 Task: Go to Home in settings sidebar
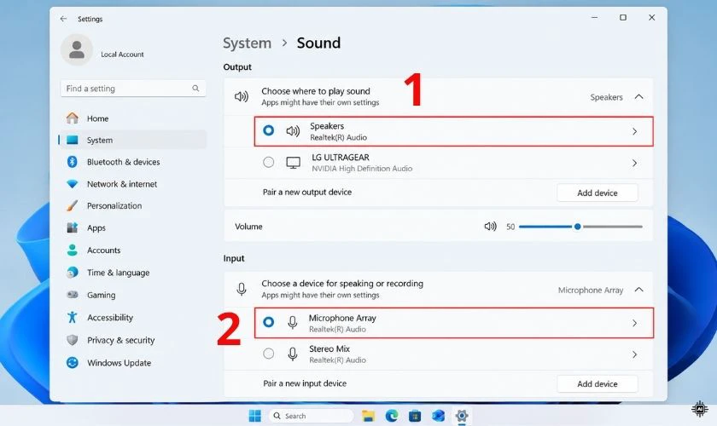pos(132,118)
